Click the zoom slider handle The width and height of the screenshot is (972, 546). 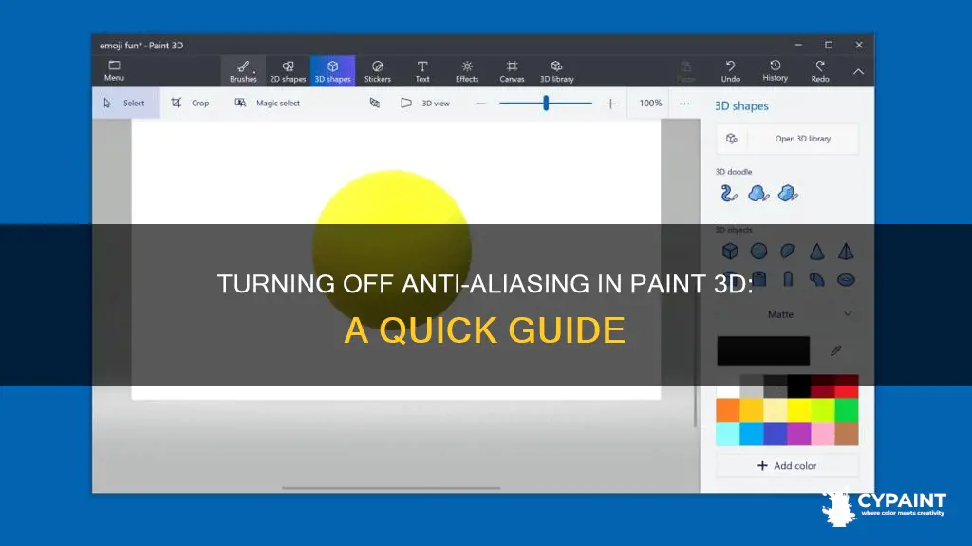click(546, 103)
